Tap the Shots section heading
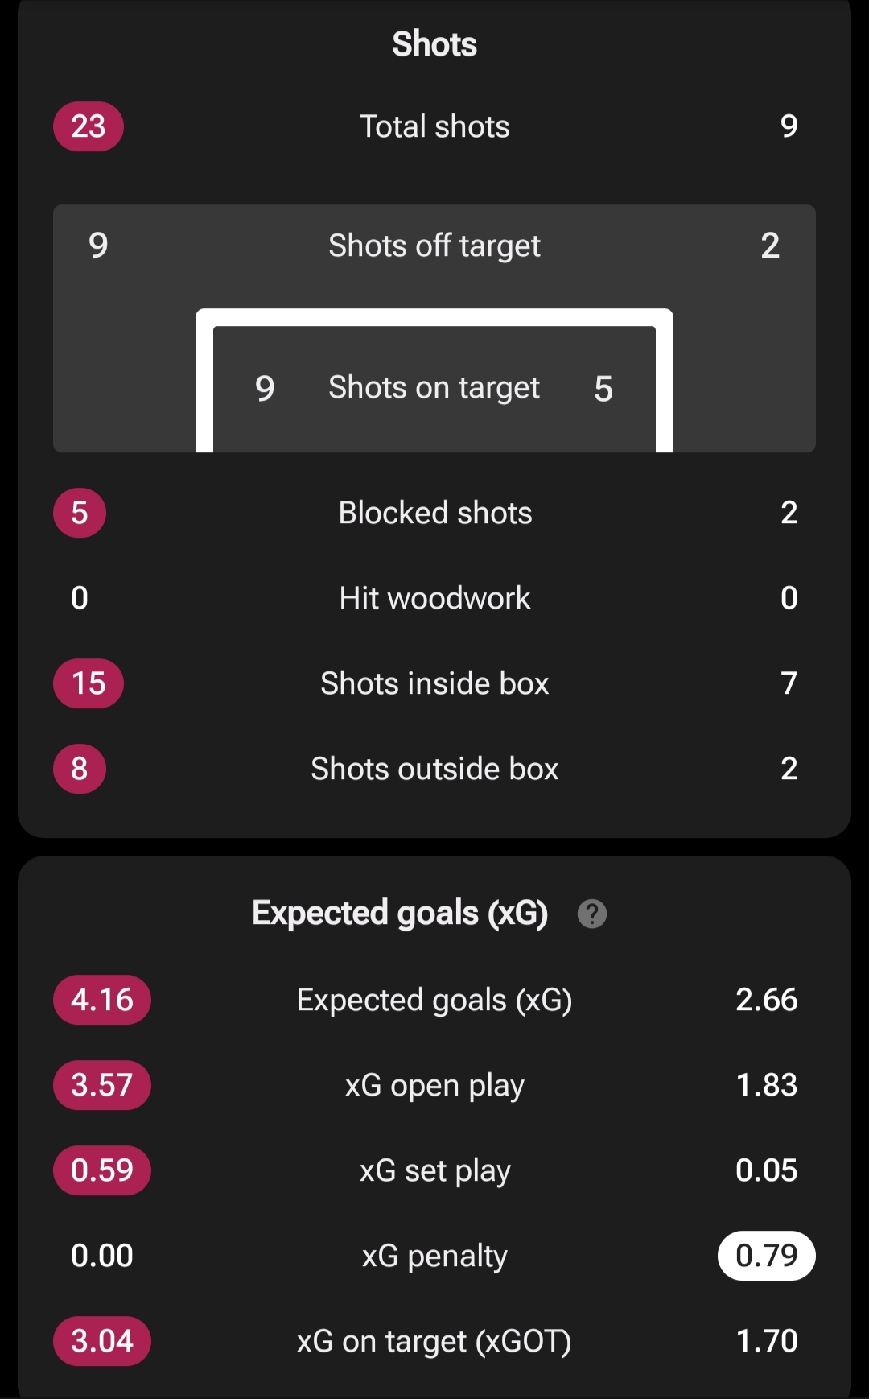The width and height of the screenshot is (869, 1399). click(434, 44)
